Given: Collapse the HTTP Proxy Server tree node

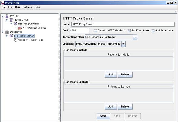Looking at the screenshot, I should (7, 36).
